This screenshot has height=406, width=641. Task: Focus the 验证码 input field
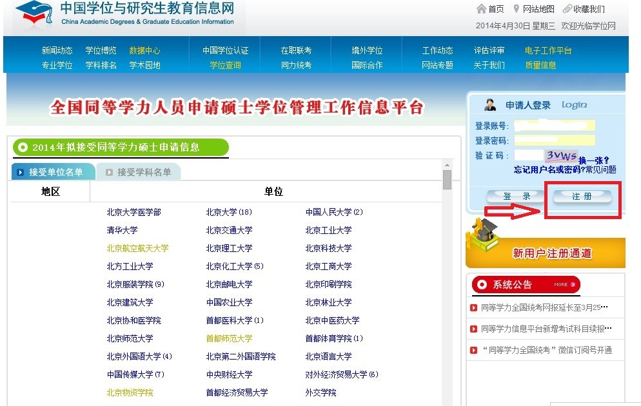pyautogui.click(x=529, y=155)
